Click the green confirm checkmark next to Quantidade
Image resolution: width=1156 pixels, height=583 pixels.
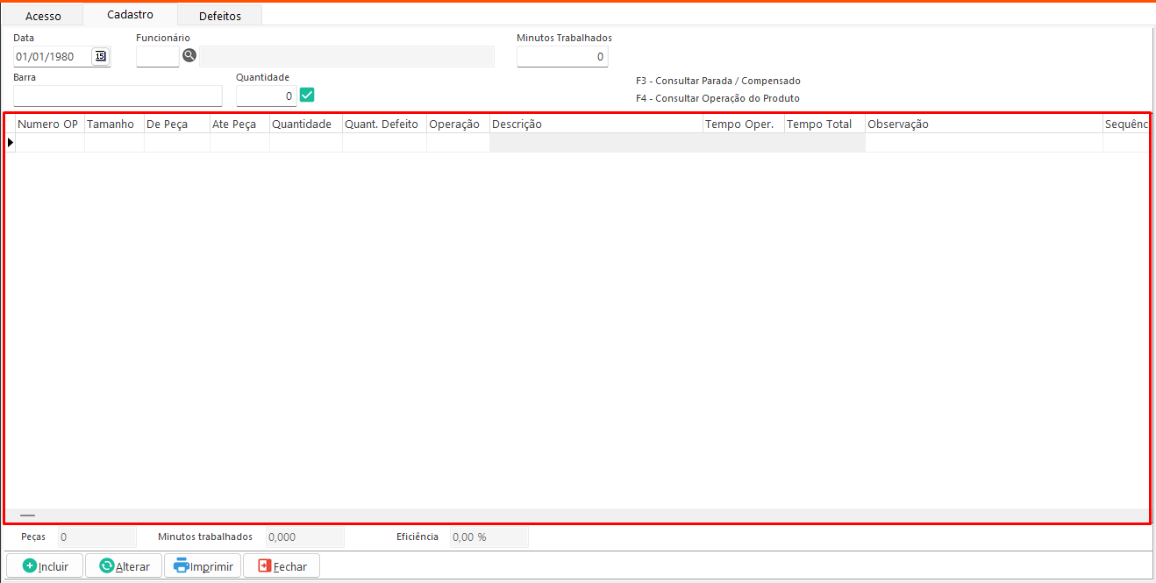[x=307, y=95]
